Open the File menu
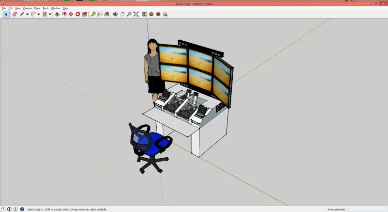Image resolution: width=388 pixels, height=212 pixels. point(4,8)
